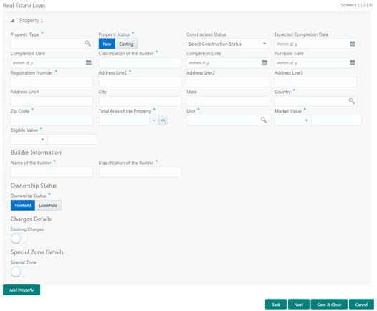377x311 pixels.
Task: Toggle Special Zone switch
Action: tap(19, 272)
